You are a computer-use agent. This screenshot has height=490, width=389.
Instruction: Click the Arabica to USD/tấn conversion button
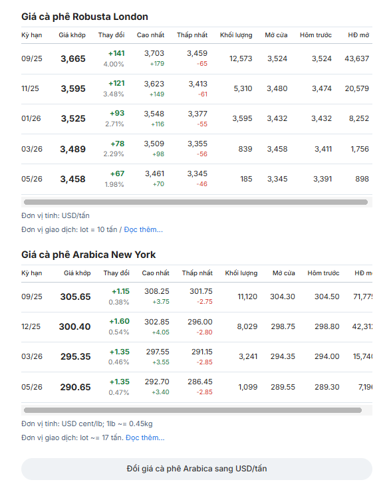[197, 469]
